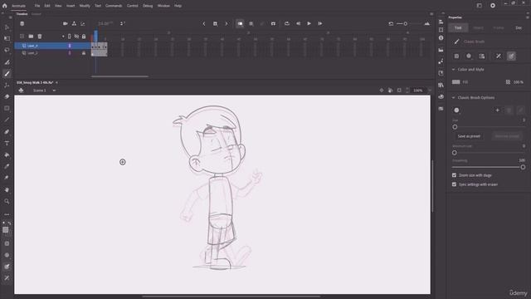Select the Eyedropper tool
Image resolution: width=531 pixels, height=299 pixels.
pos(7,166)
